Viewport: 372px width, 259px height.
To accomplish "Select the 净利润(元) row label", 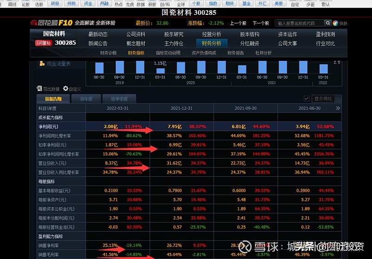I will click(x=48, y=126).
